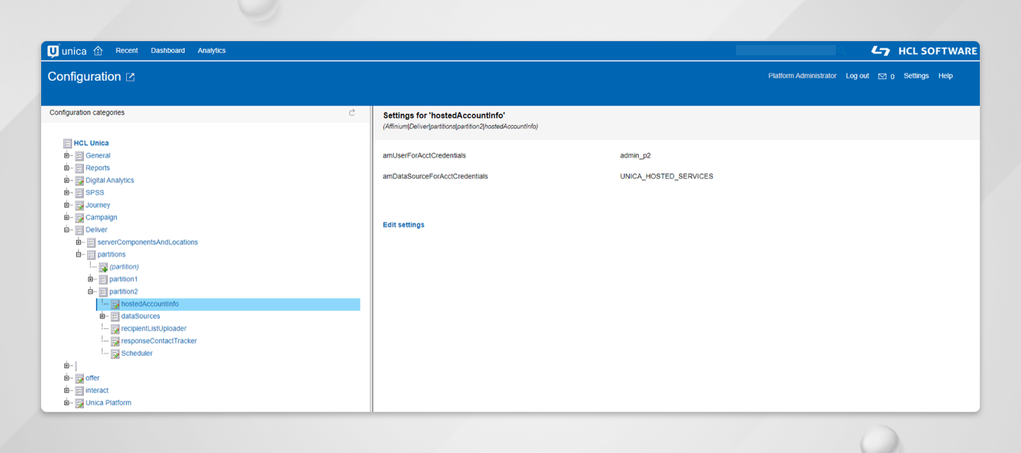Click the (partition) template icon

(x=103, y=267)
